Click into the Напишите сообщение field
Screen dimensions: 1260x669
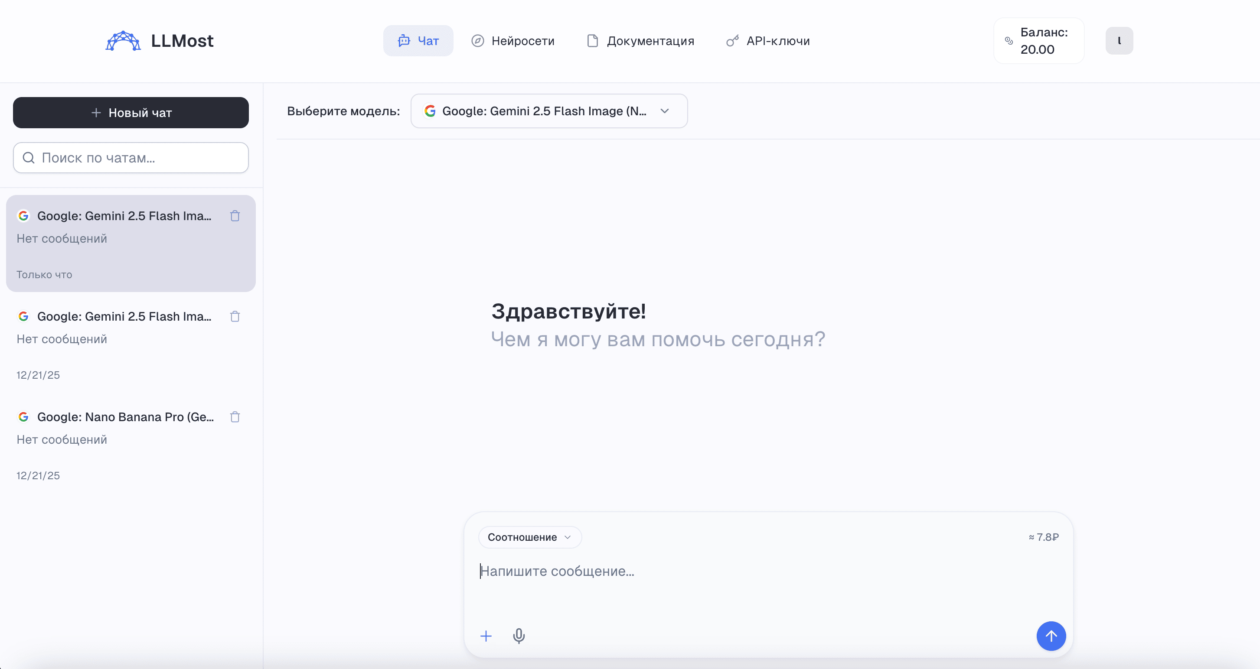tap(768, 571)
